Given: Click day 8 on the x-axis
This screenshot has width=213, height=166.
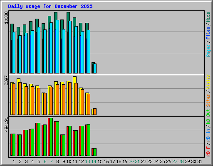Looking at the screenshot, I should point(57,161).
